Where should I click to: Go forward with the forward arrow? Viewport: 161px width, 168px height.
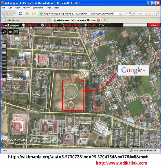tap(11, 13)
